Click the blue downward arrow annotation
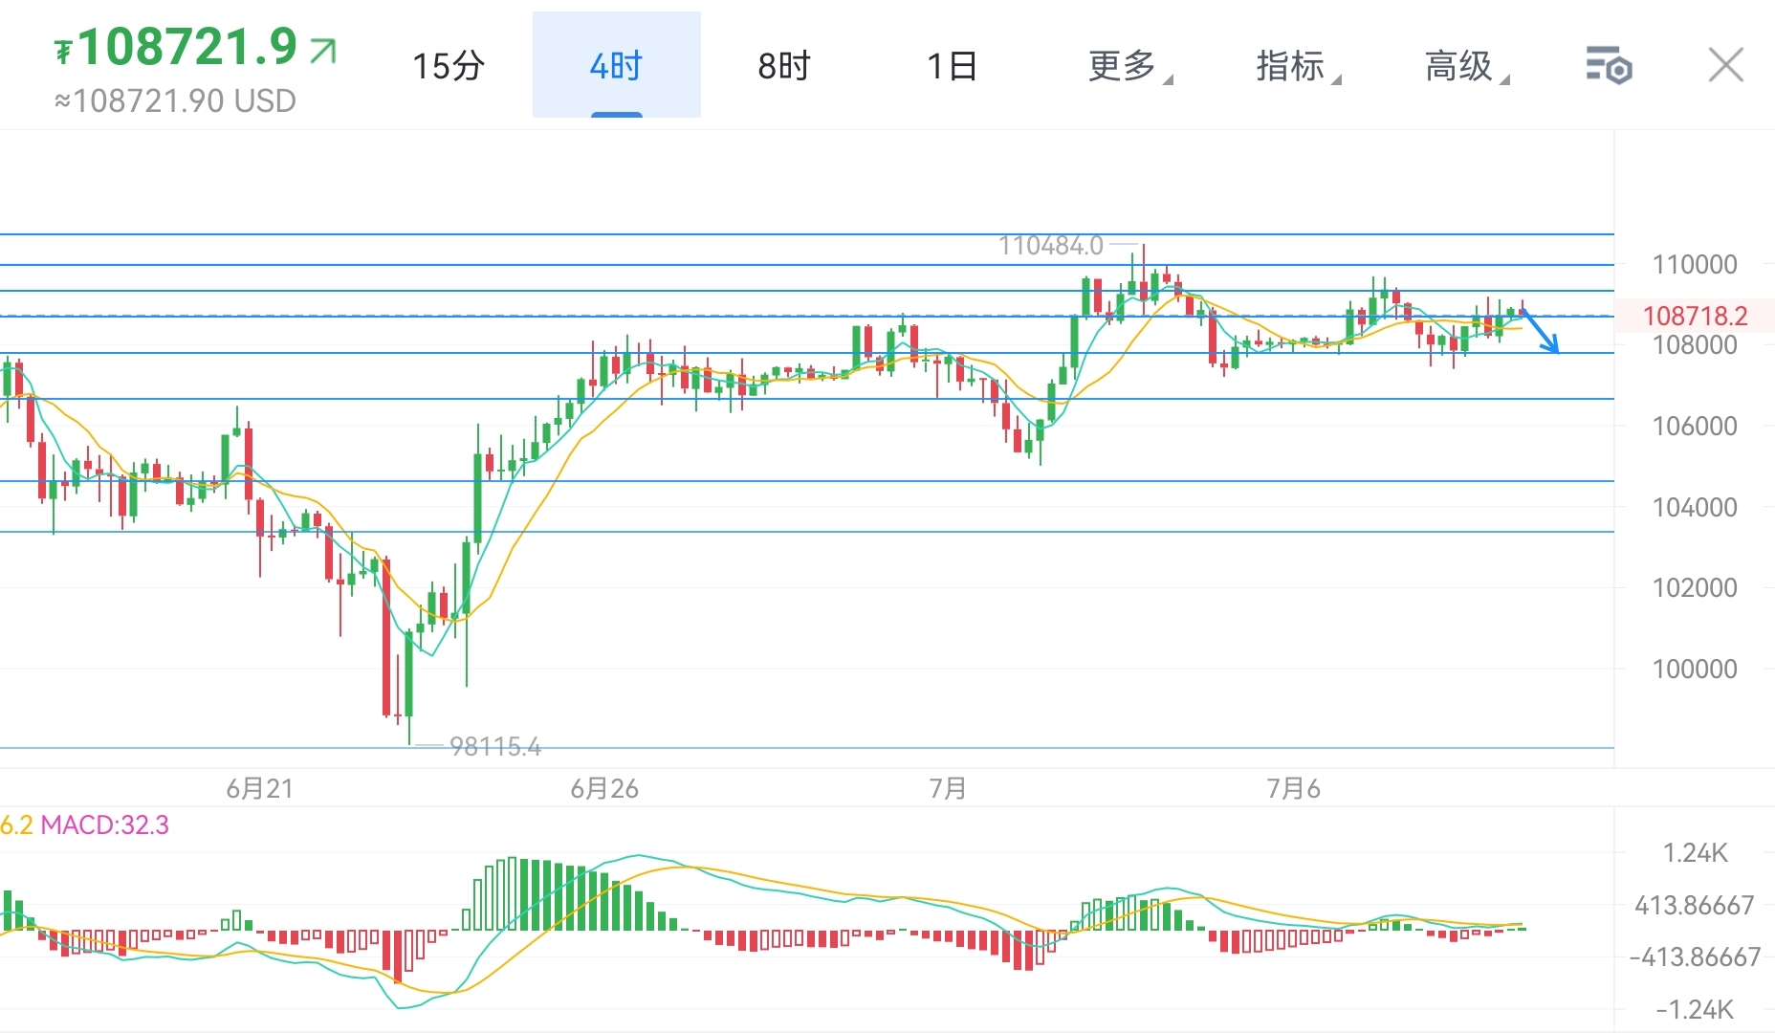 tap(1541, 331)
